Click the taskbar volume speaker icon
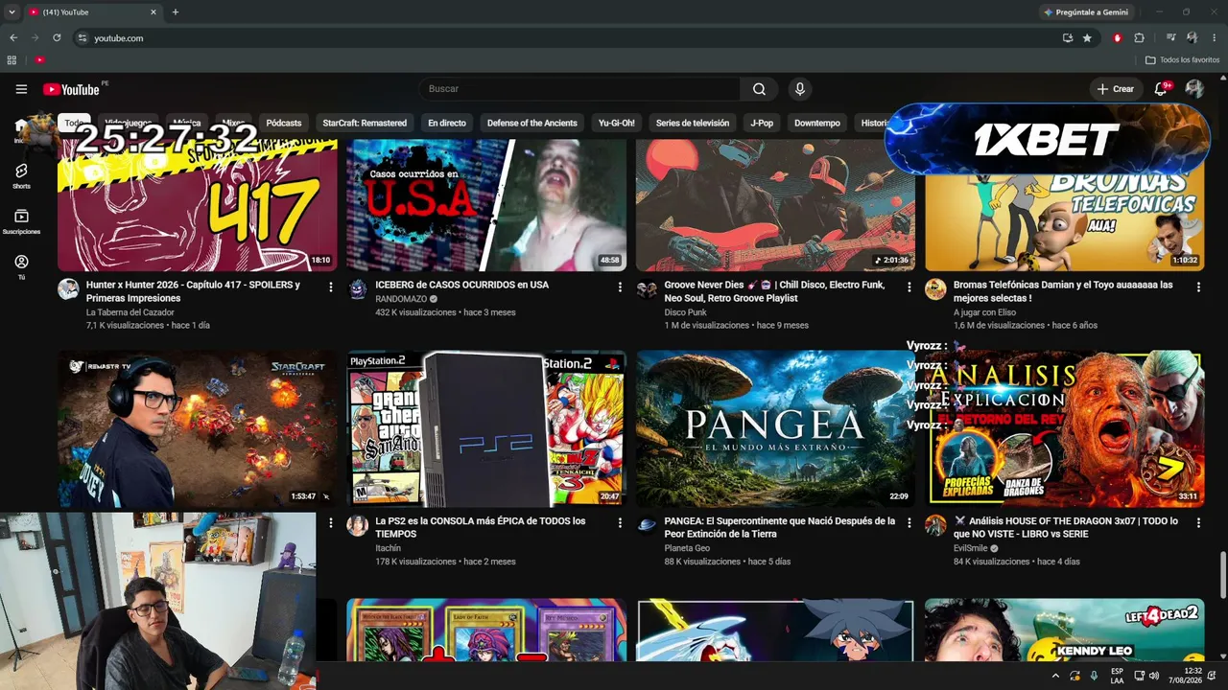 tap(1153, 676)
